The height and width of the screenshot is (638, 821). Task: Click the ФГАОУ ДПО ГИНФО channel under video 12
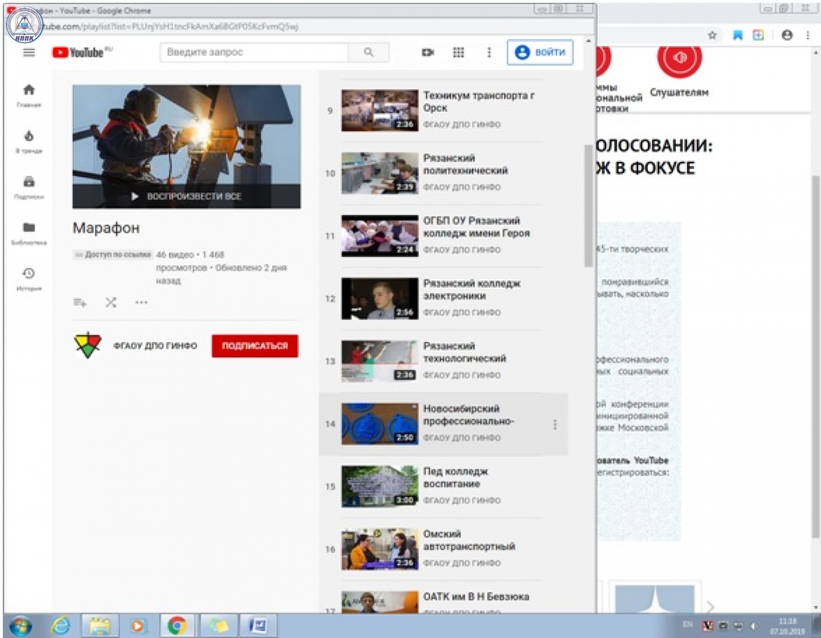(462, 312)
